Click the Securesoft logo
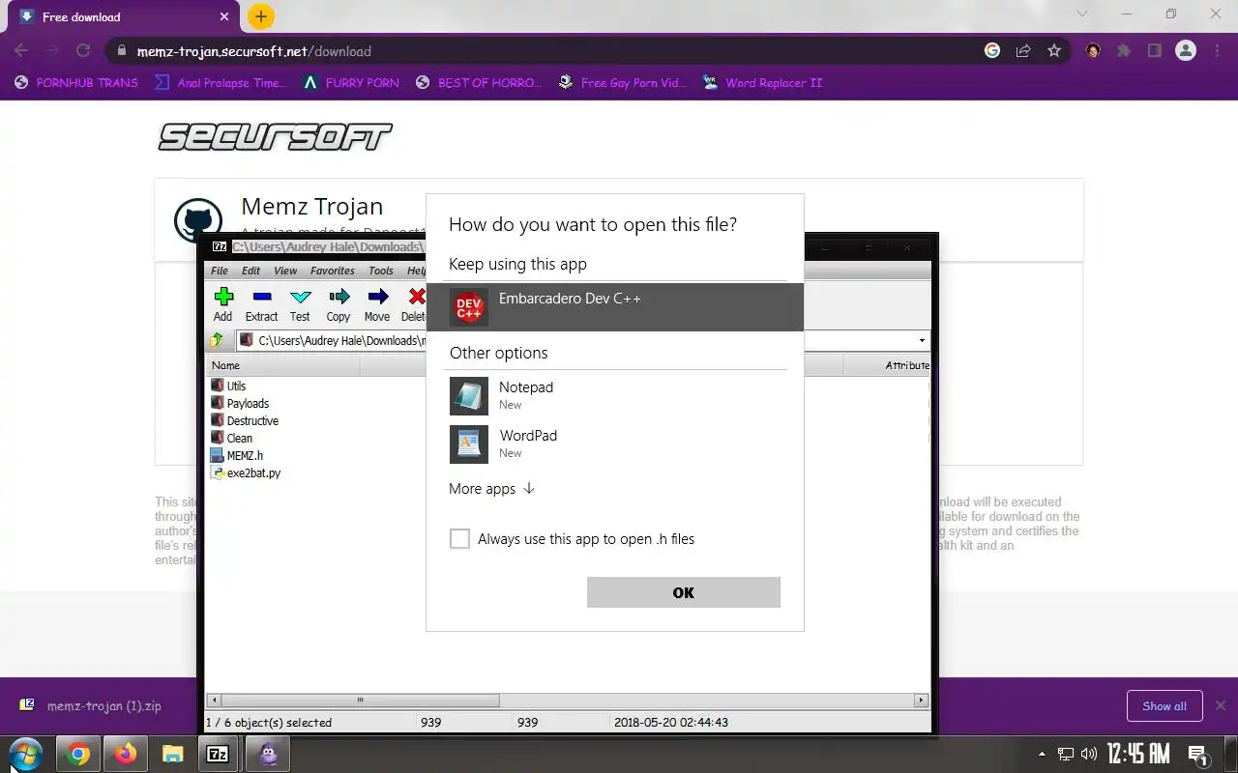This screenshot has height=773, width=1238. point(276,136)
